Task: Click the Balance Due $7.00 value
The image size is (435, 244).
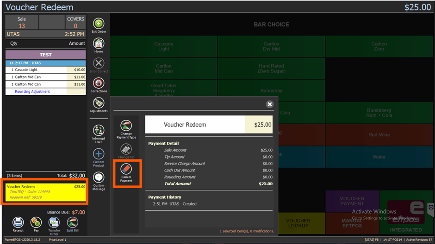Action: pos(79,213)
